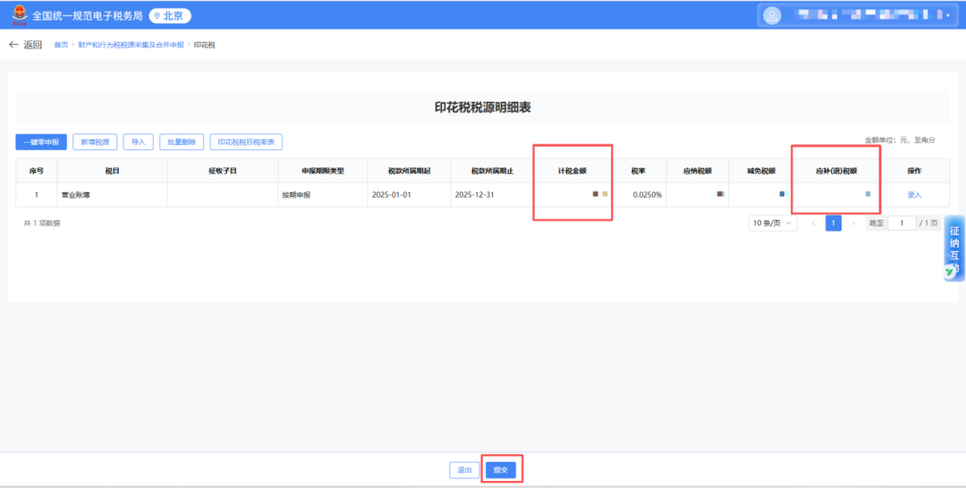Click the tax bureau emblem logo
Image resolution: width=966 pixels, height=488 pixels.
(x=18, y=15)
